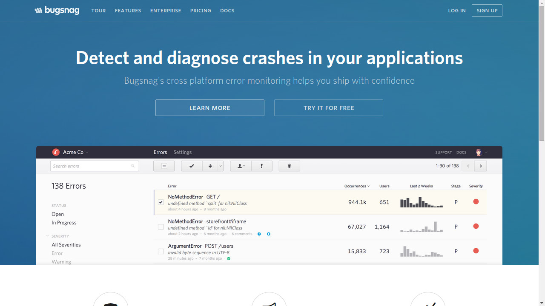Go to next page of errors
The image size is (545, 306).
(x=481, y=166)
